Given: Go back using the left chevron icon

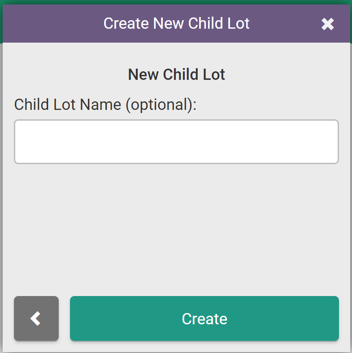Looking at the screenshot, I should point(36,318).
